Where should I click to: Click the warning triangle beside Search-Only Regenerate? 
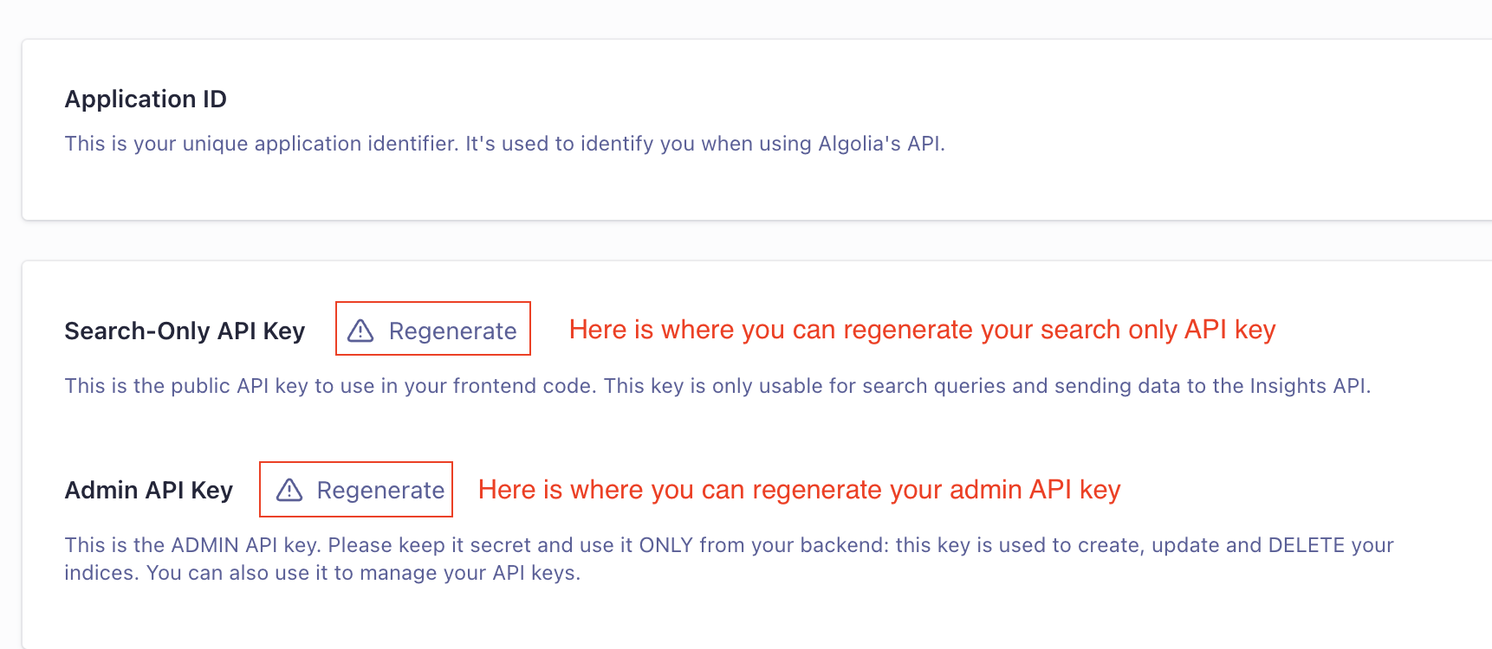click(x=360, y=331)
